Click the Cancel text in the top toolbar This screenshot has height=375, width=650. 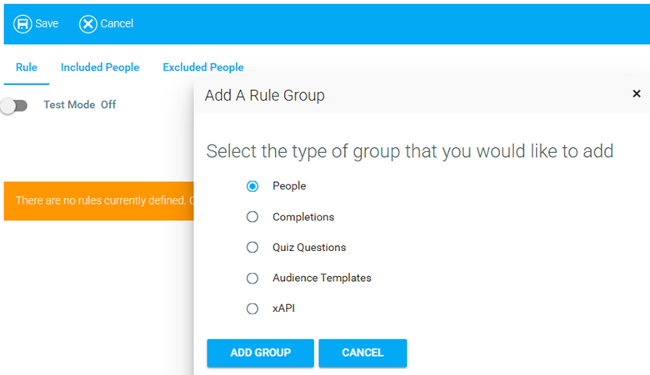pyautogui.click(x=117, y=23)
